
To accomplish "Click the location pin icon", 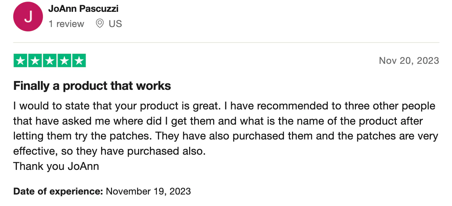I will [x=99, y=24].
